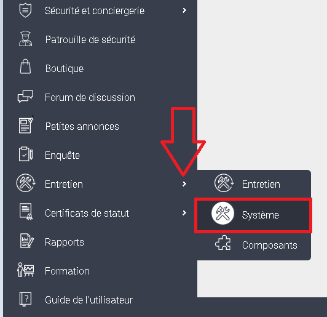Viewport: 327px width, 317px height.
Task: Click the Rapports chart and pencil icon
Action: coord(26,241)
